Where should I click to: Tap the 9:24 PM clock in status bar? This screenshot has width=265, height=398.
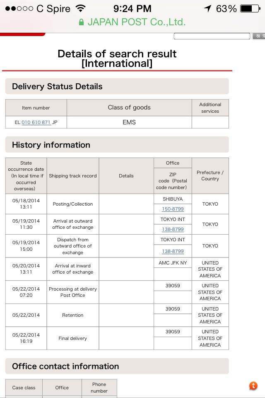click(132, 9)
